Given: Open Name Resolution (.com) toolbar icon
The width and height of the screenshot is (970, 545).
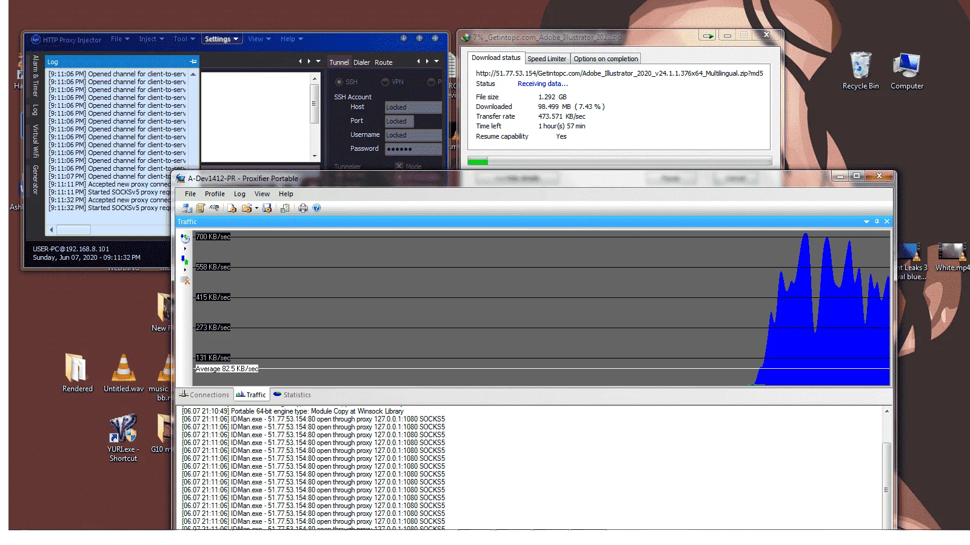Looking at the screenshot, I should (214, 208).
